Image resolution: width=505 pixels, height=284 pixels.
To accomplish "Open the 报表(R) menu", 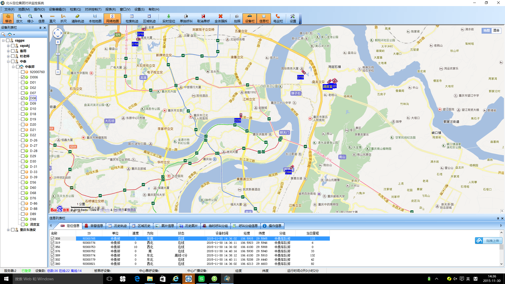I will 110,9.
